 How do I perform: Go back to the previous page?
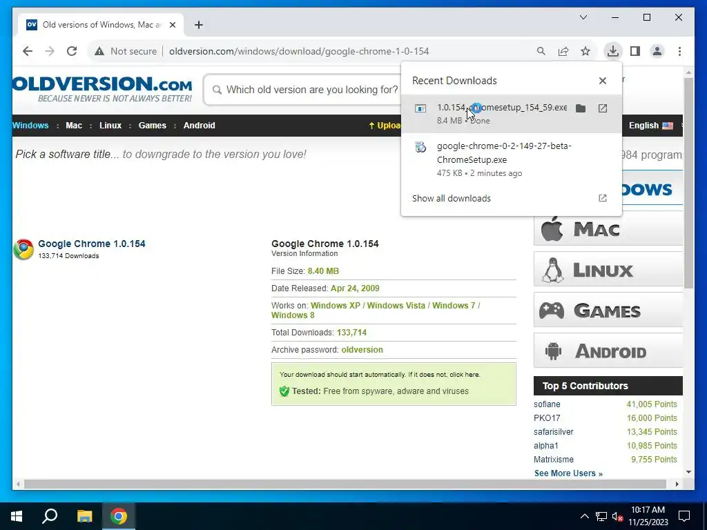point(28,51)
